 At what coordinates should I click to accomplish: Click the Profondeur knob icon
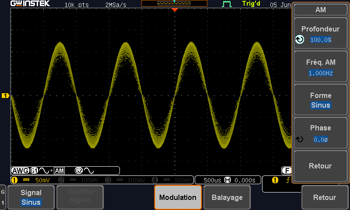[300, 39]
